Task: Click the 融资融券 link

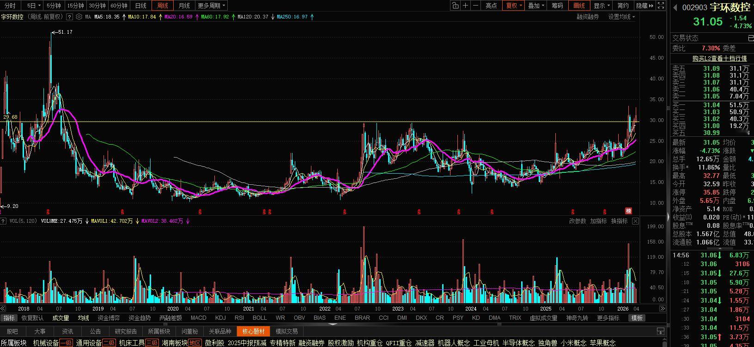Action: click(588, 17)
